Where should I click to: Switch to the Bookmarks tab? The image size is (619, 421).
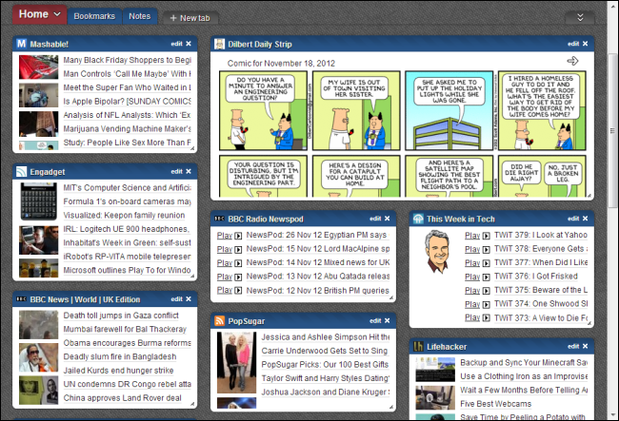[x=94, y=16]
